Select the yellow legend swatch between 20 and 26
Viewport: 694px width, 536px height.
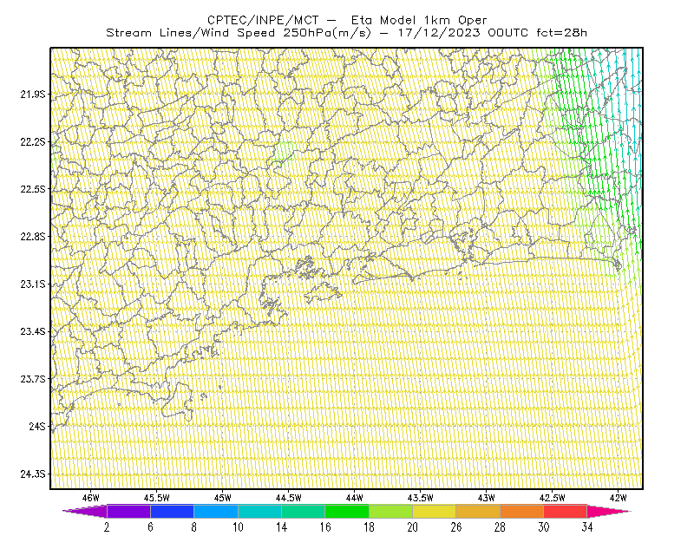click(x=435, y=511)
